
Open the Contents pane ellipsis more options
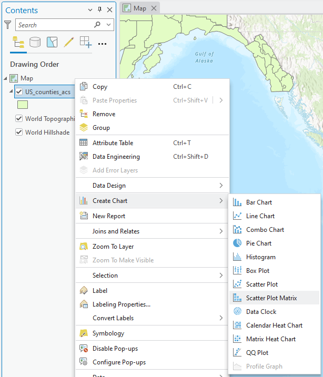pos(102,43)
